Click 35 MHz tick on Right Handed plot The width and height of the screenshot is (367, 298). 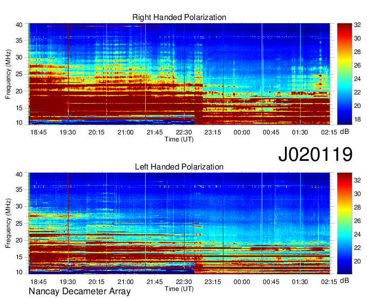coord(19,40)
